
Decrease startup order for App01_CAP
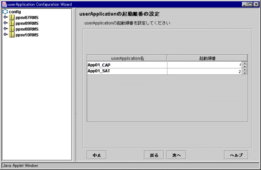[x=244, y=66]
